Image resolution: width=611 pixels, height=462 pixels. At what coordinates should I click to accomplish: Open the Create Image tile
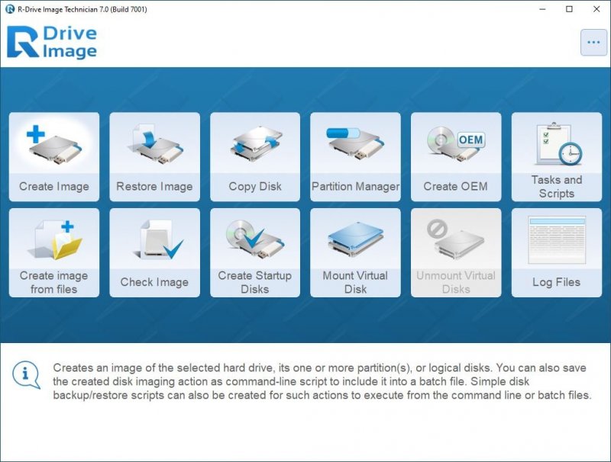coord(54,157)
